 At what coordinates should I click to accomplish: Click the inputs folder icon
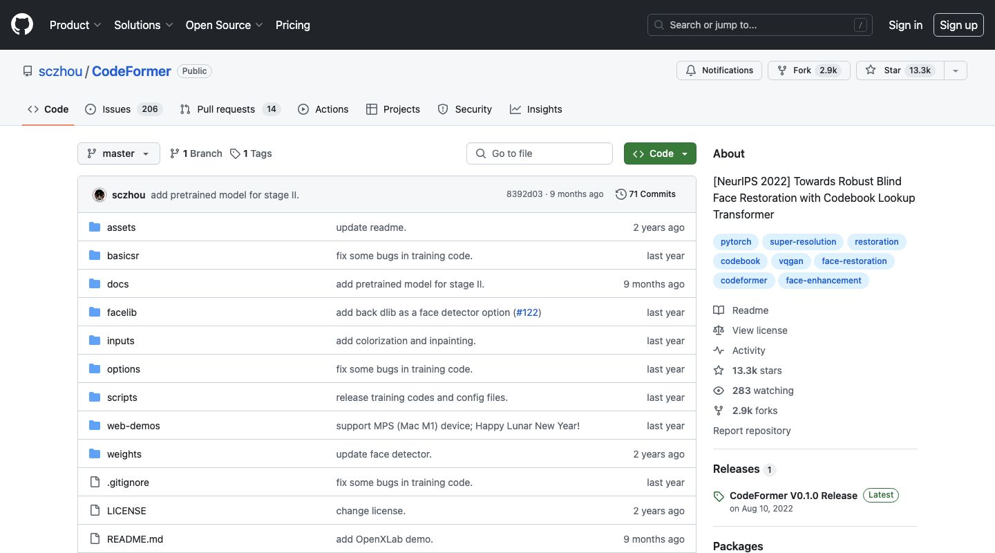pyautogui.click(x=95, y=341)
